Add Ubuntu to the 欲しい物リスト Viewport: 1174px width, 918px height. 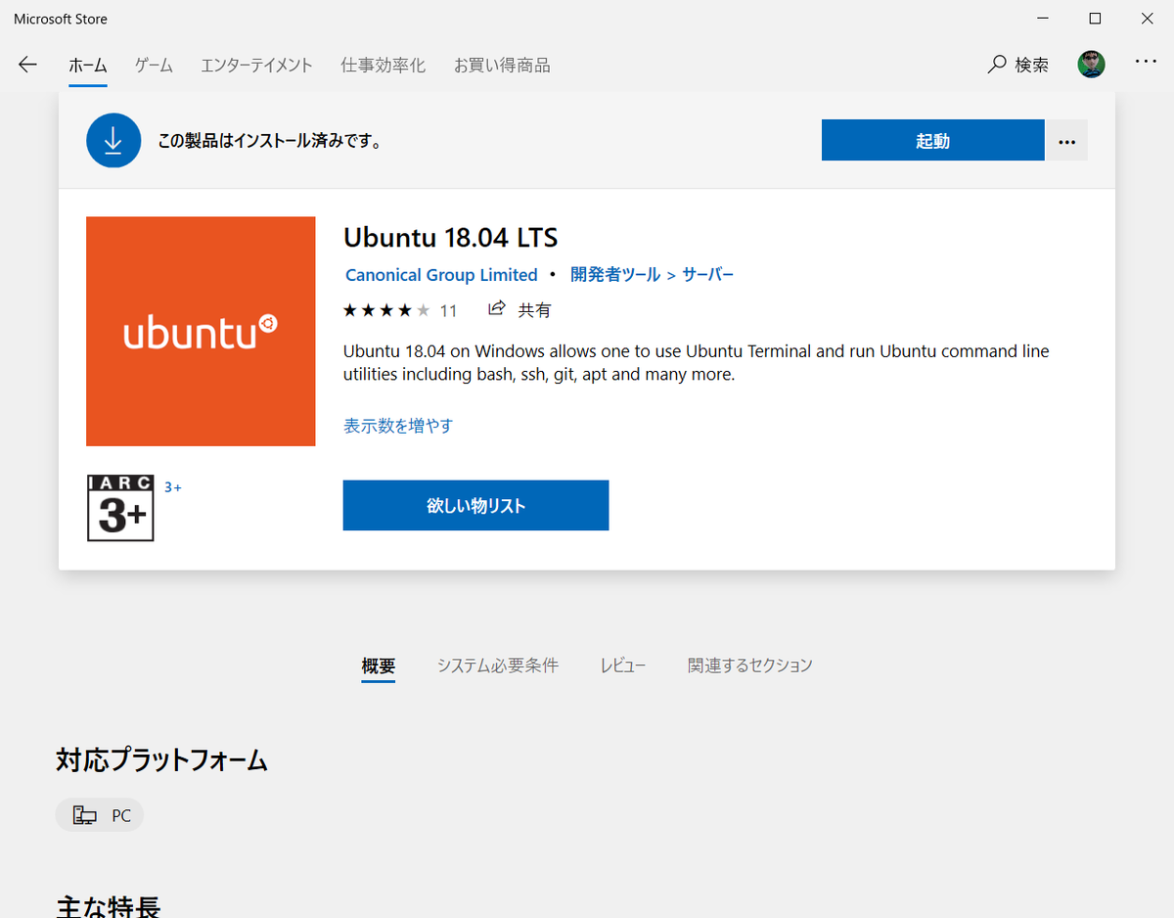[x=475, y=505]
